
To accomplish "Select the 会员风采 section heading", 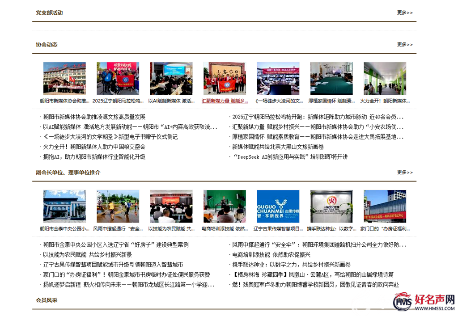I will tap(47, 300).
